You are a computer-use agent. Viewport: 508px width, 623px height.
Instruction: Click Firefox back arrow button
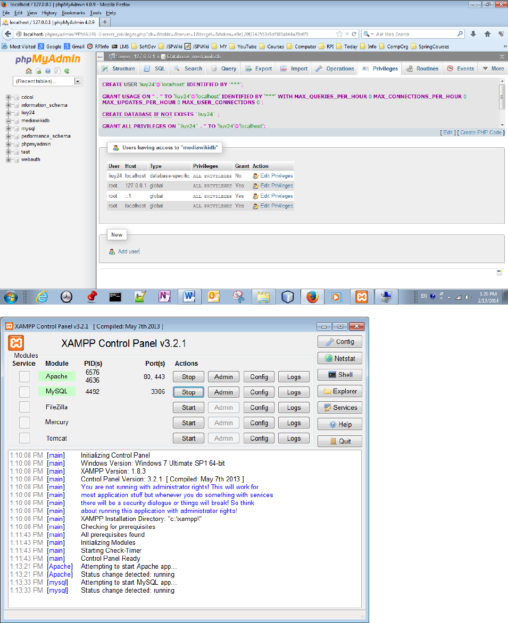(9, 34)
